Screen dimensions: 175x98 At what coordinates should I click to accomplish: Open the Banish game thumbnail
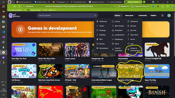tap(157, 92)
